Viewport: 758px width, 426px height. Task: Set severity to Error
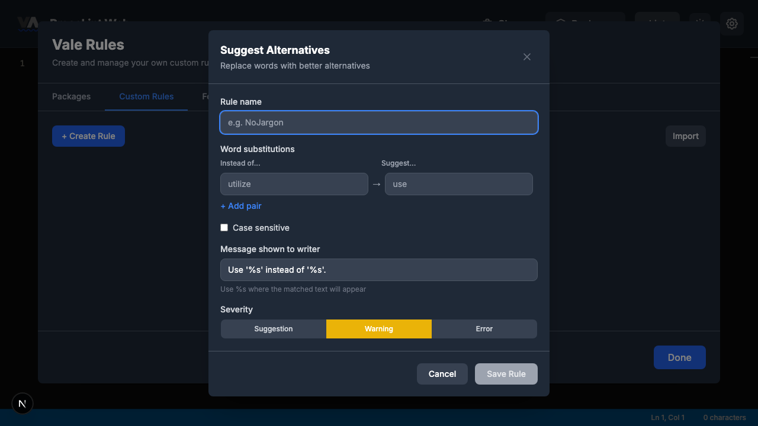(x=484, y=328)
